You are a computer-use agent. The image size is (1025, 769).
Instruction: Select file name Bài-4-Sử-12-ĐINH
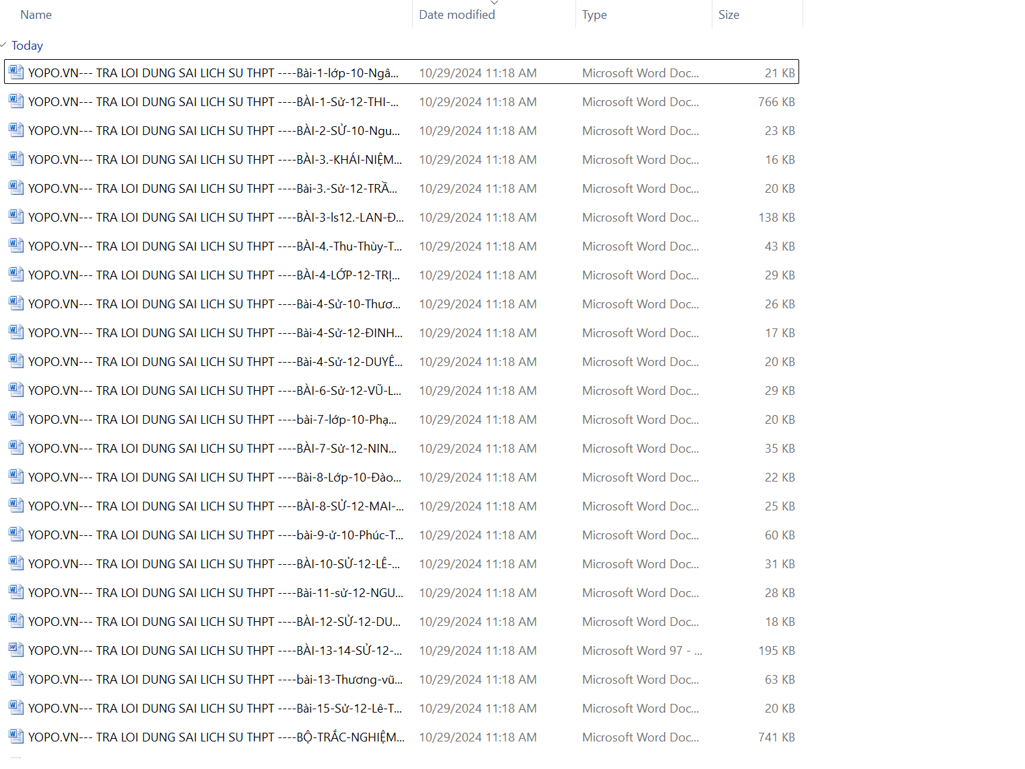tap(216, 332)
